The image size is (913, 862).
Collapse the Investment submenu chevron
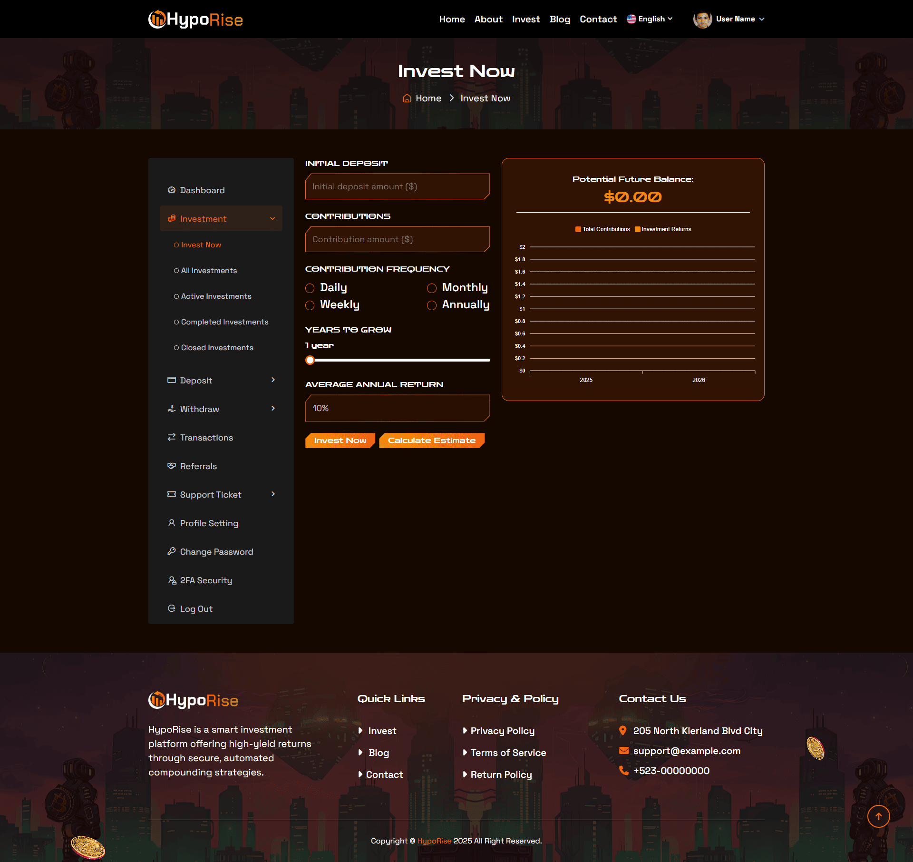[x=272, y=218]
